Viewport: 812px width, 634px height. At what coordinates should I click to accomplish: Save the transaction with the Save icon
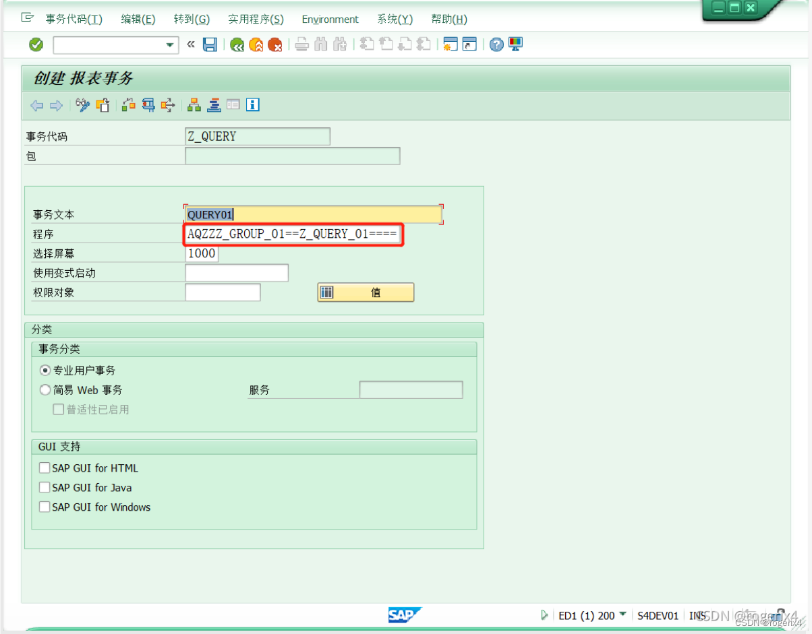tap(210, 44)
